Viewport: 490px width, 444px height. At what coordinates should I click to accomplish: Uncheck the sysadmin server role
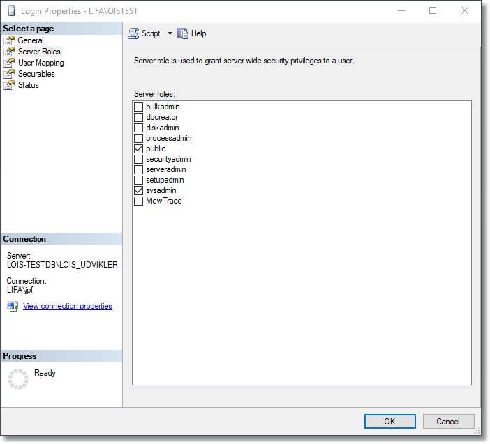pyautogui.click(x=139, y=190)
